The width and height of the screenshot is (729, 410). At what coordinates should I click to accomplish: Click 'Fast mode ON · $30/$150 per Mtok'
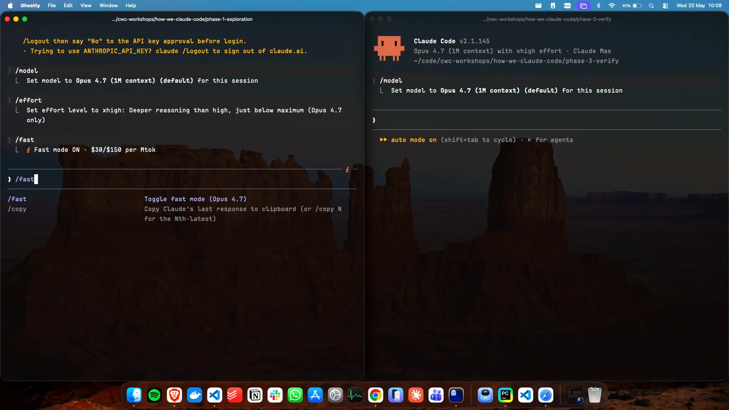coord(95,150)
